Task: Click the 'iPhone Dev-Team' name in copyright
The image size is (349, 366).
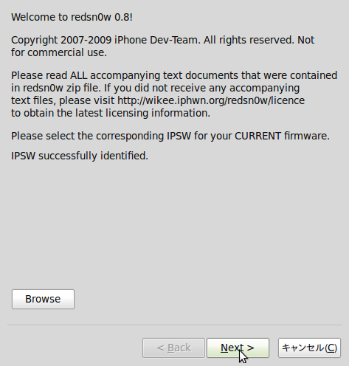Action: 156,40
